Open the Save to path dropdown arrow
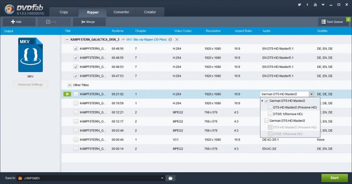 (162, 178)
